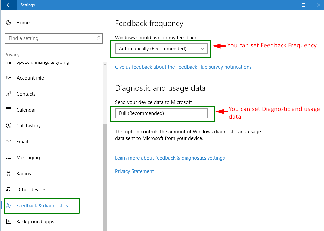Click the Contacts people icon

pyautogui.click(x=9, y=94)
